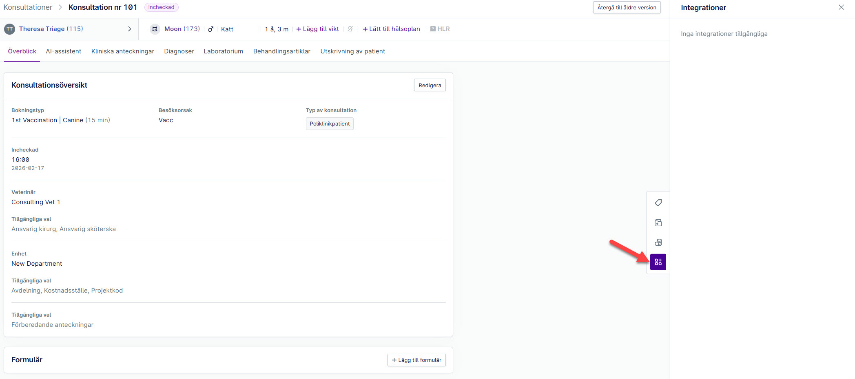Viewport: 855px width, 379px height.
Task: Click the check-in time 16:00
Action: tap(20, 160)
